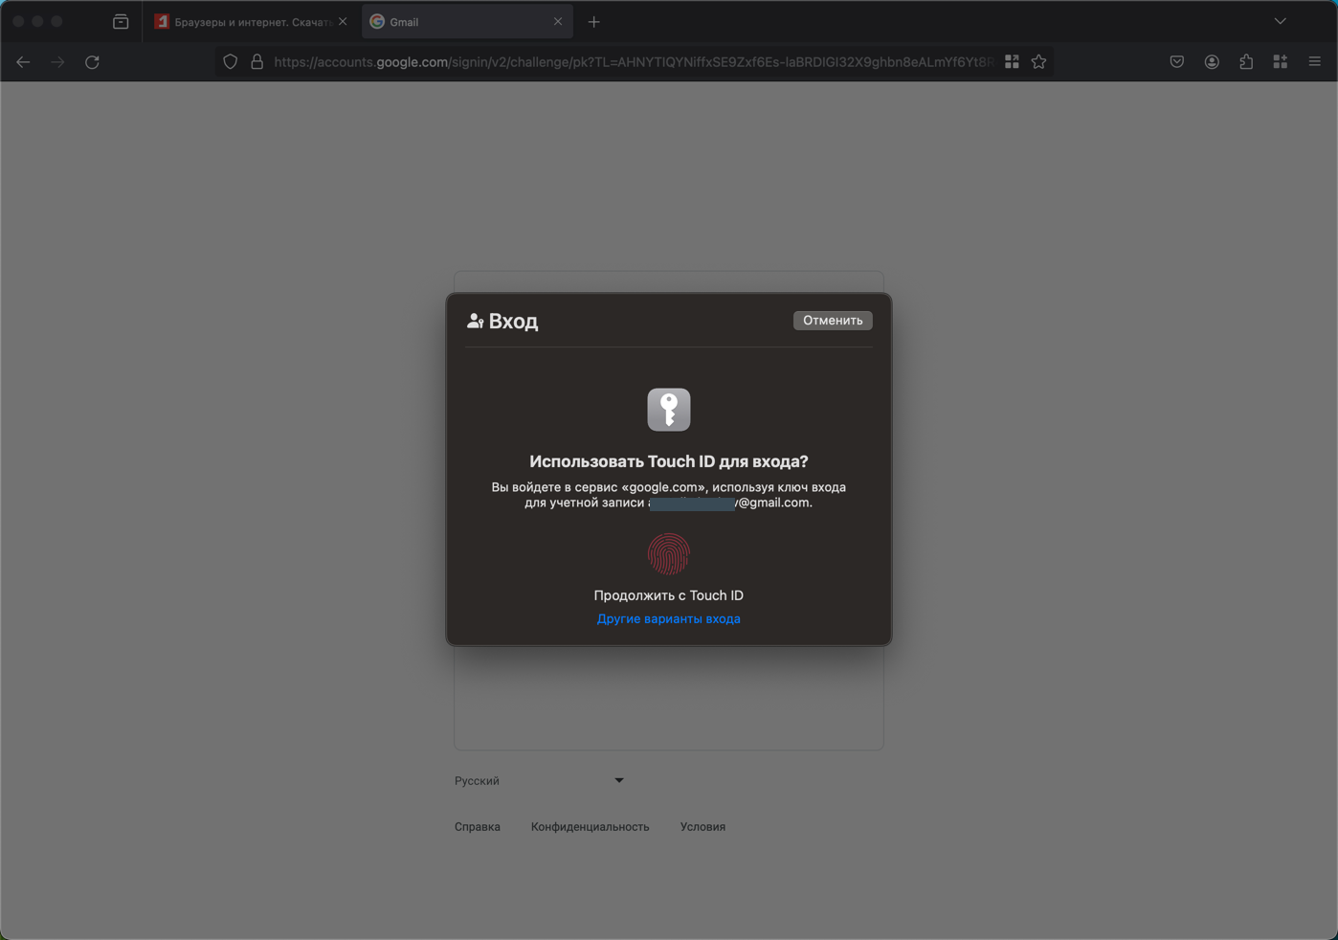1338x940 pixels.
Task: Click the green fullscreen window button
Action: coord(57,21)
